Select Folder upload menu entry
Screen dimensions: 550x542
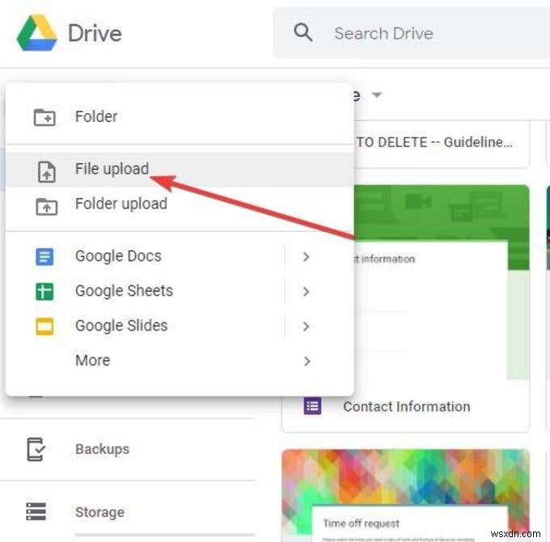click(x=180, y=204)
